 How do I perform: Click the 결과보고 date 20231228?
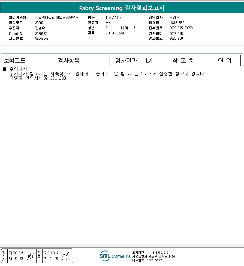(x=176, y=38)
